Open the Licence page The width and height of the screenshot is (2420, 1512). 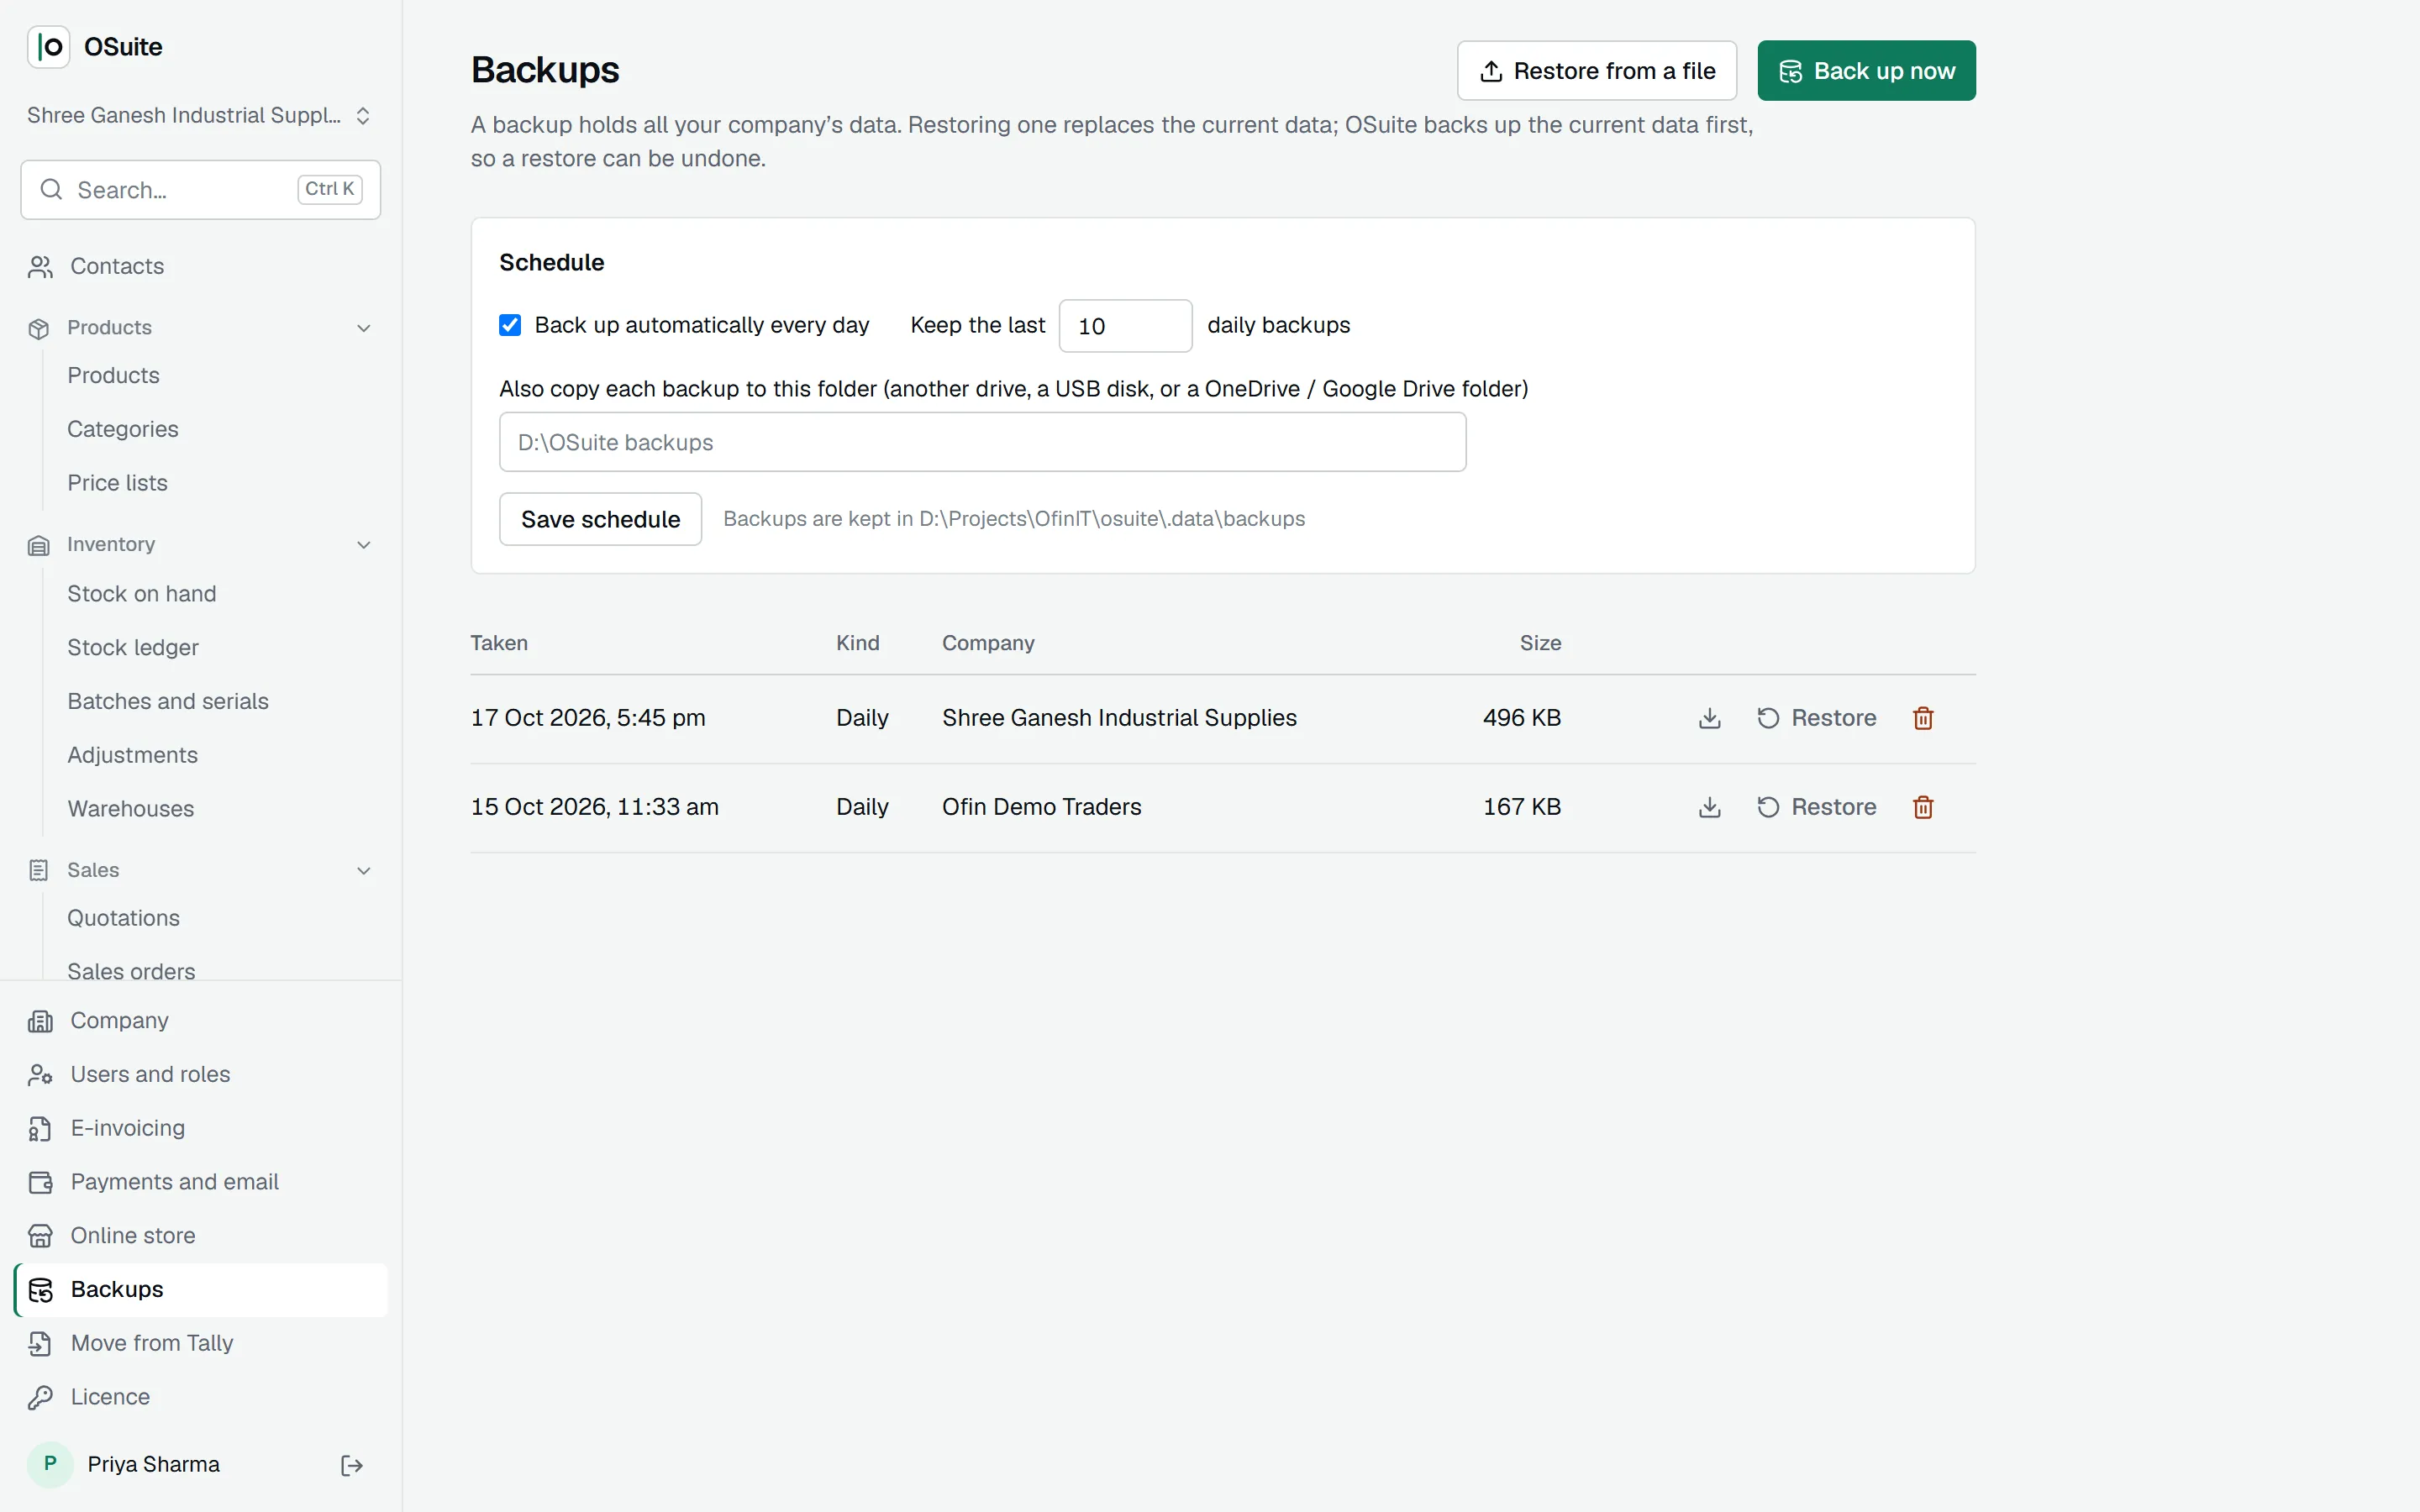click(200, 1397)
